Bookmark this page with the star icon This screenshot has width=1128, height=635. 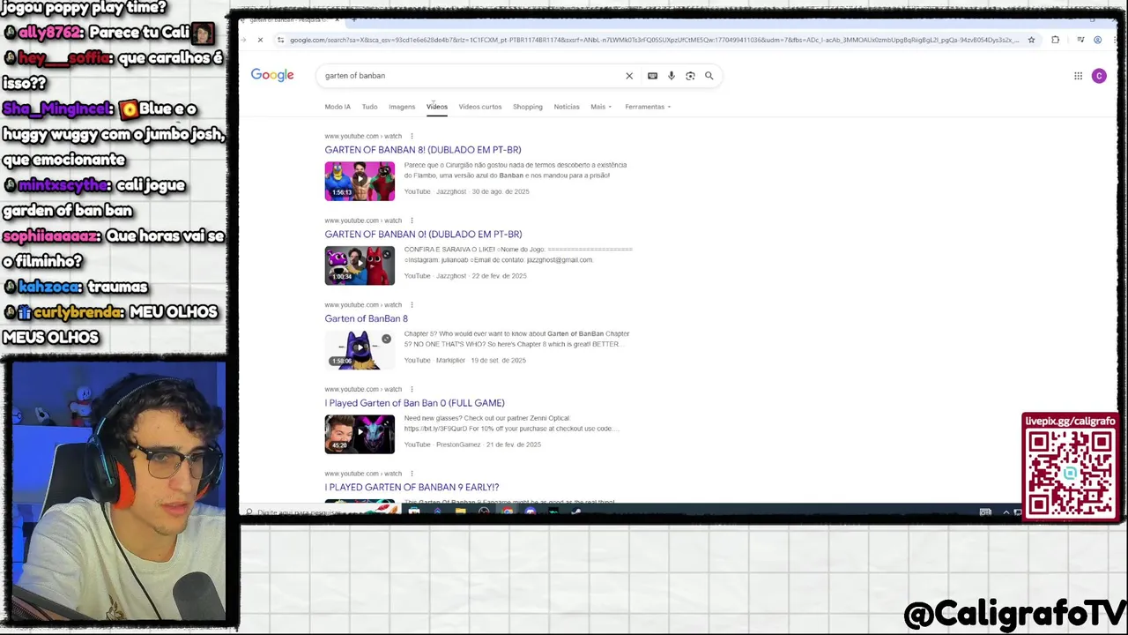click(x=1031, y=40)
